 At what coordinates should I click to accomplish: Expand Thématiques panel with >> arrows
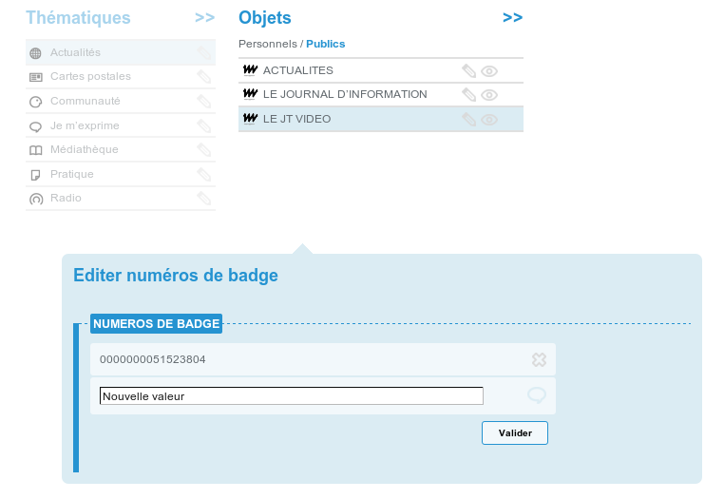204,18
